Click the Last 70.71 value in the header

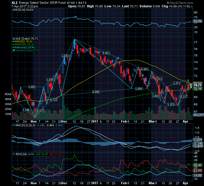tap(130, 6)
